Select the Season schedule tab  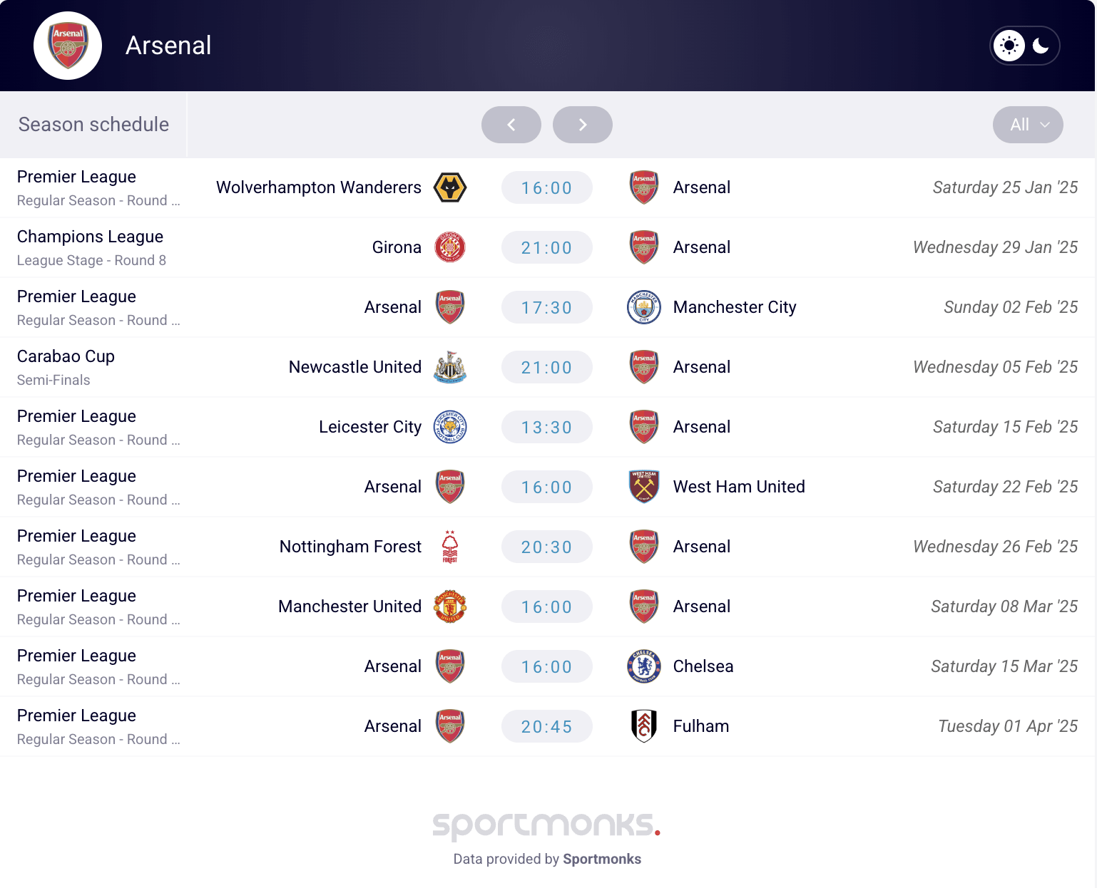[x=93, y=125]
